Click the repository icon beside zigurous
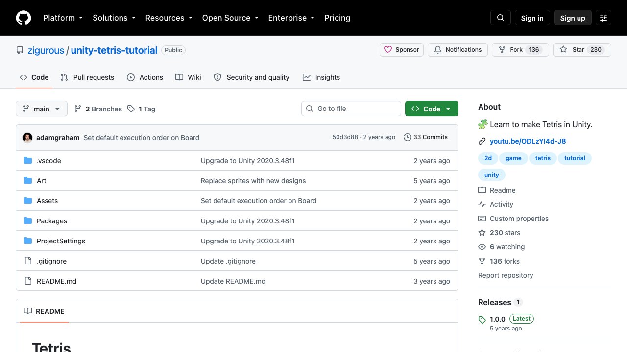The image size is (627, 352). coord(20,50)
